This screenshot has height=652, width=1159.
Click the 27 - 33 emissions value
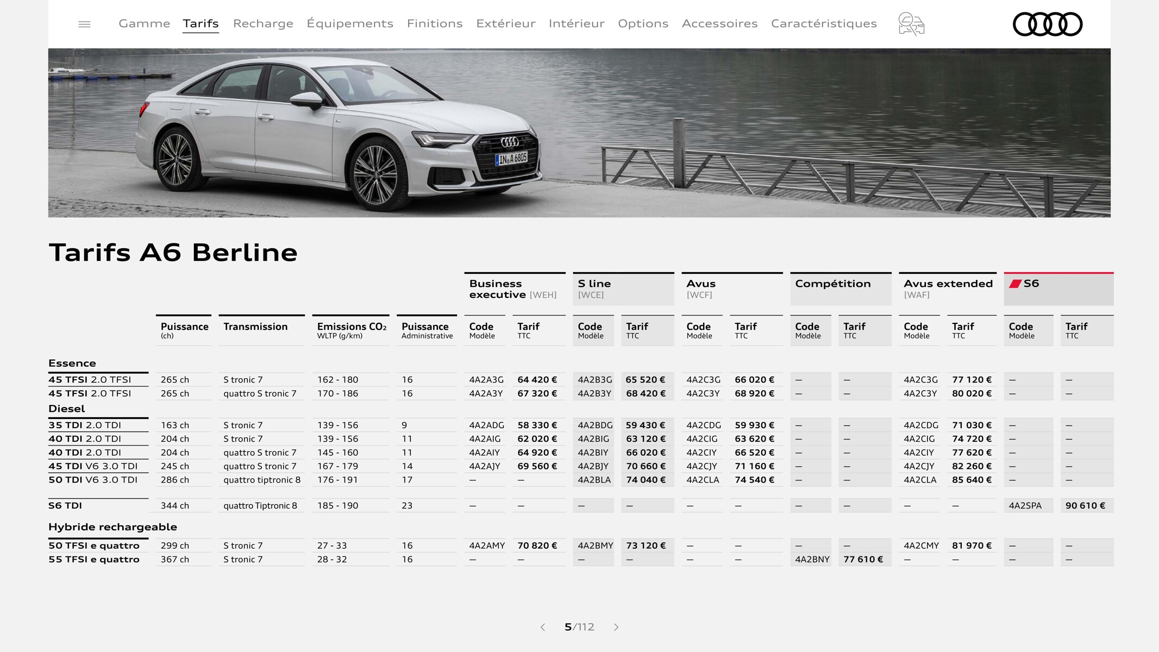click(332, 546)
